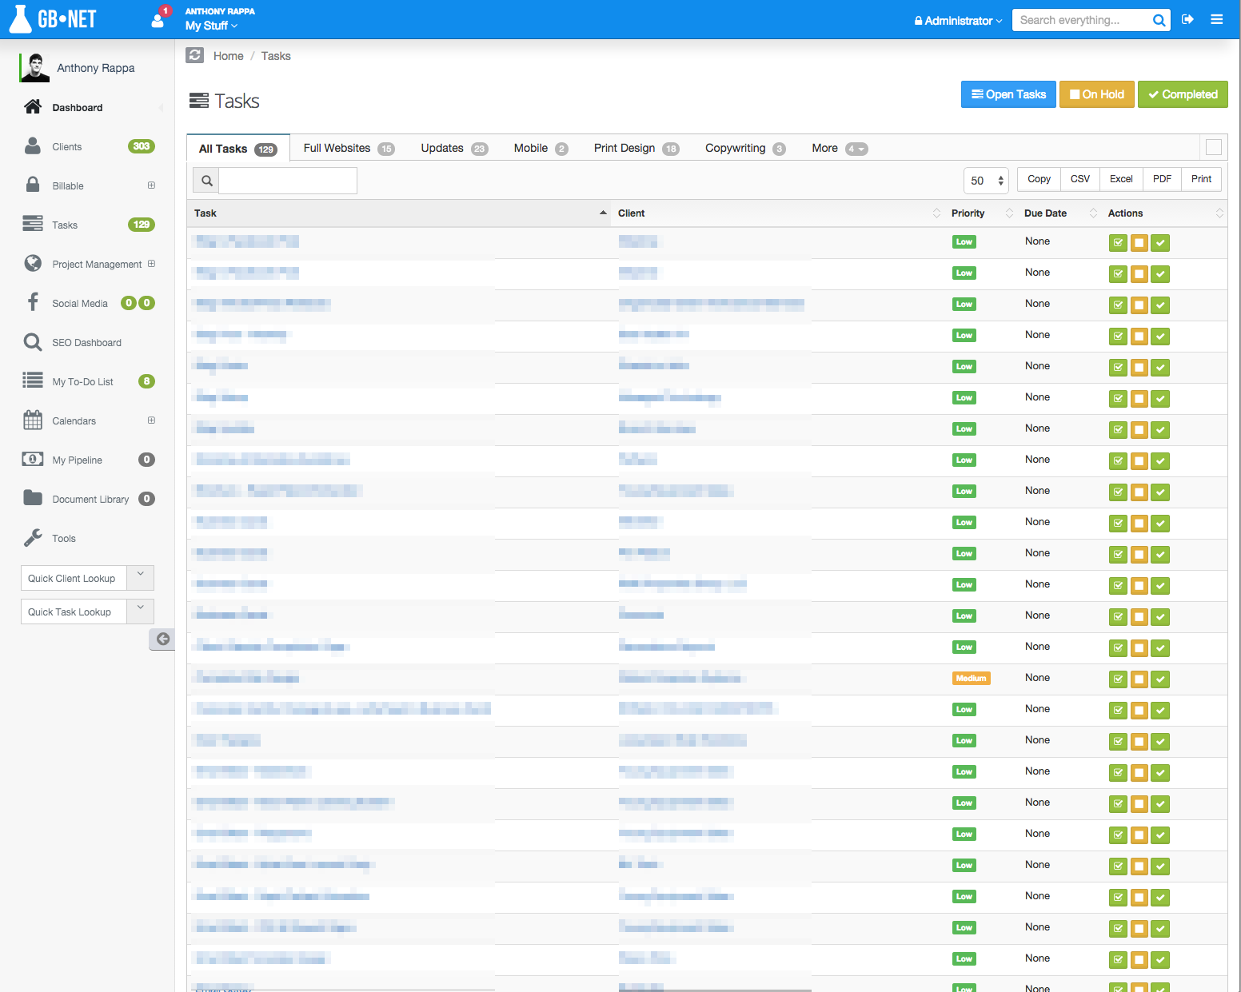
Task: Sort by the Due Date column header
Action: [1059, 213]
